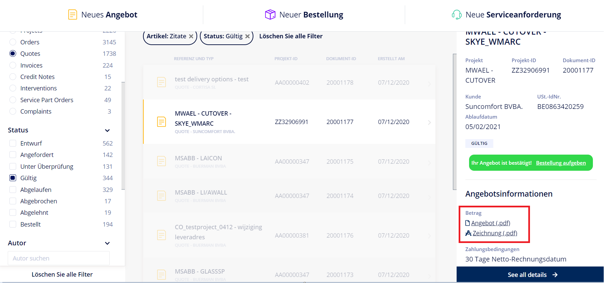Click the Serviceanforderung headset icon
The width and height of the screenshot is (604, 283).
[457, 15]
